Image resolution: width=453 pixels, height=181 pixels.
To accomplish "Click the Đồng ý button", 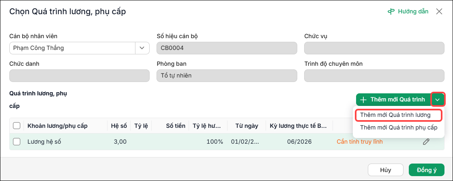I will [426, 170].
